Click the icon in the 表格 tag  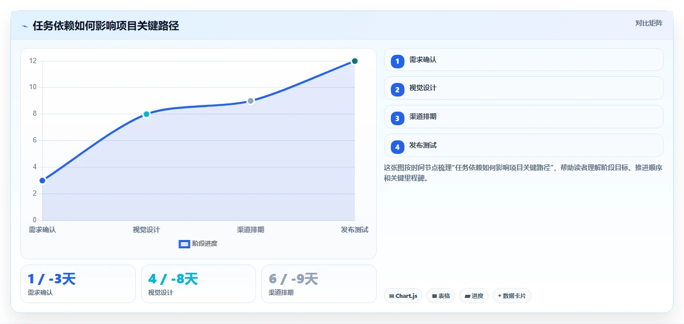(x=434, y=296)
